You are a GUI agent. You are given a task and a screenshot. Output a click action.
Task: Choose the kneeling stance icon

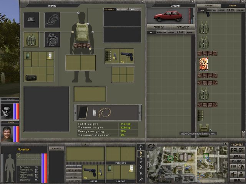tap(141, 173)
